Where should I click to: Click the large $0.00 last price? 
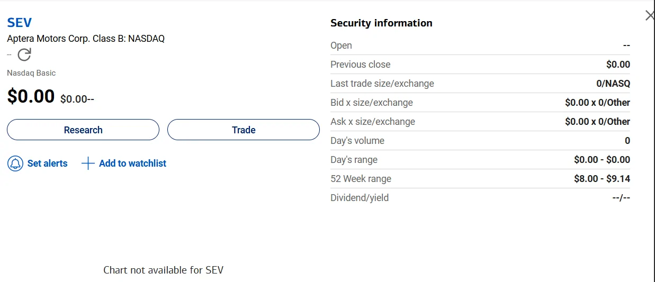(31, 96)
